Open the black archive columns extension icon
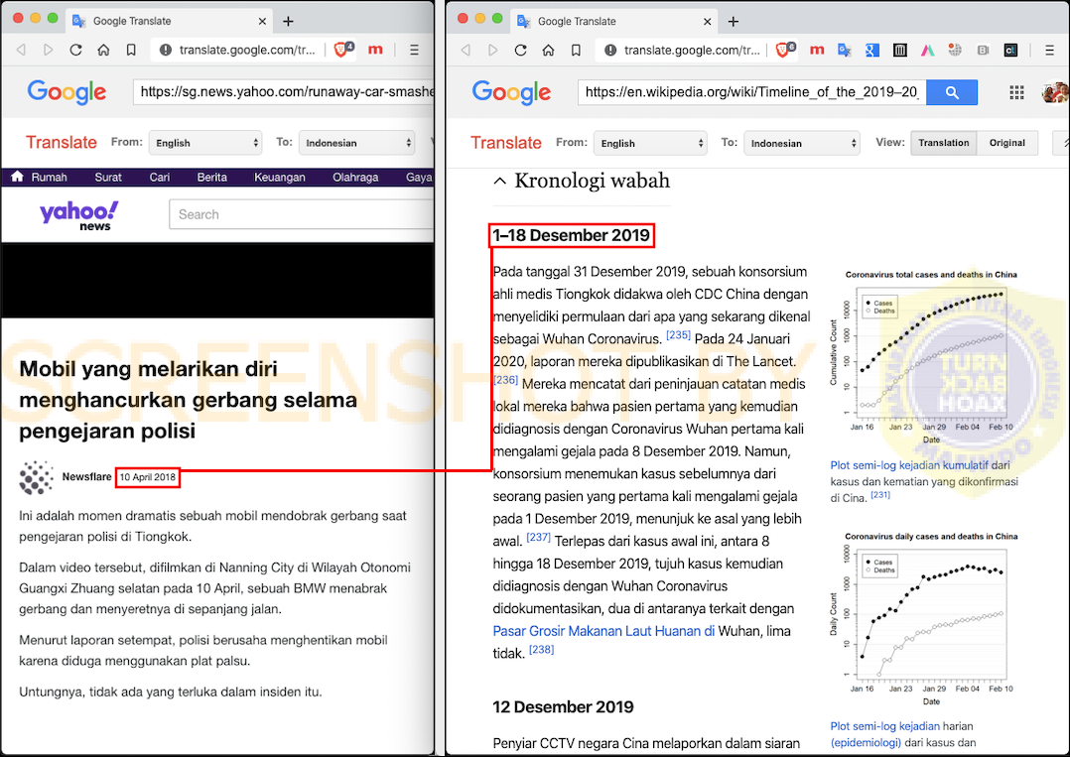The height and width of the screenshot is (757, 1070). coord(900,50)
